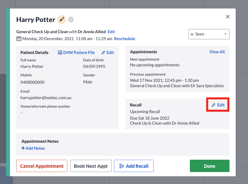The image size is (248, 184).
Task: Click the calendar icon before the appointment date
Action: [18, 39]
